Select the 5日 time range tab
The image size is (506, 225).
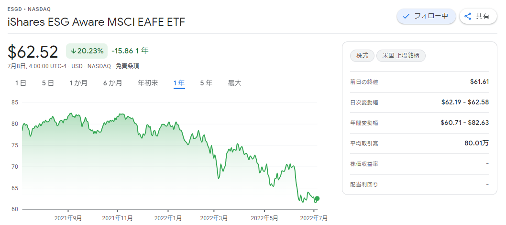tap(48, 83)
